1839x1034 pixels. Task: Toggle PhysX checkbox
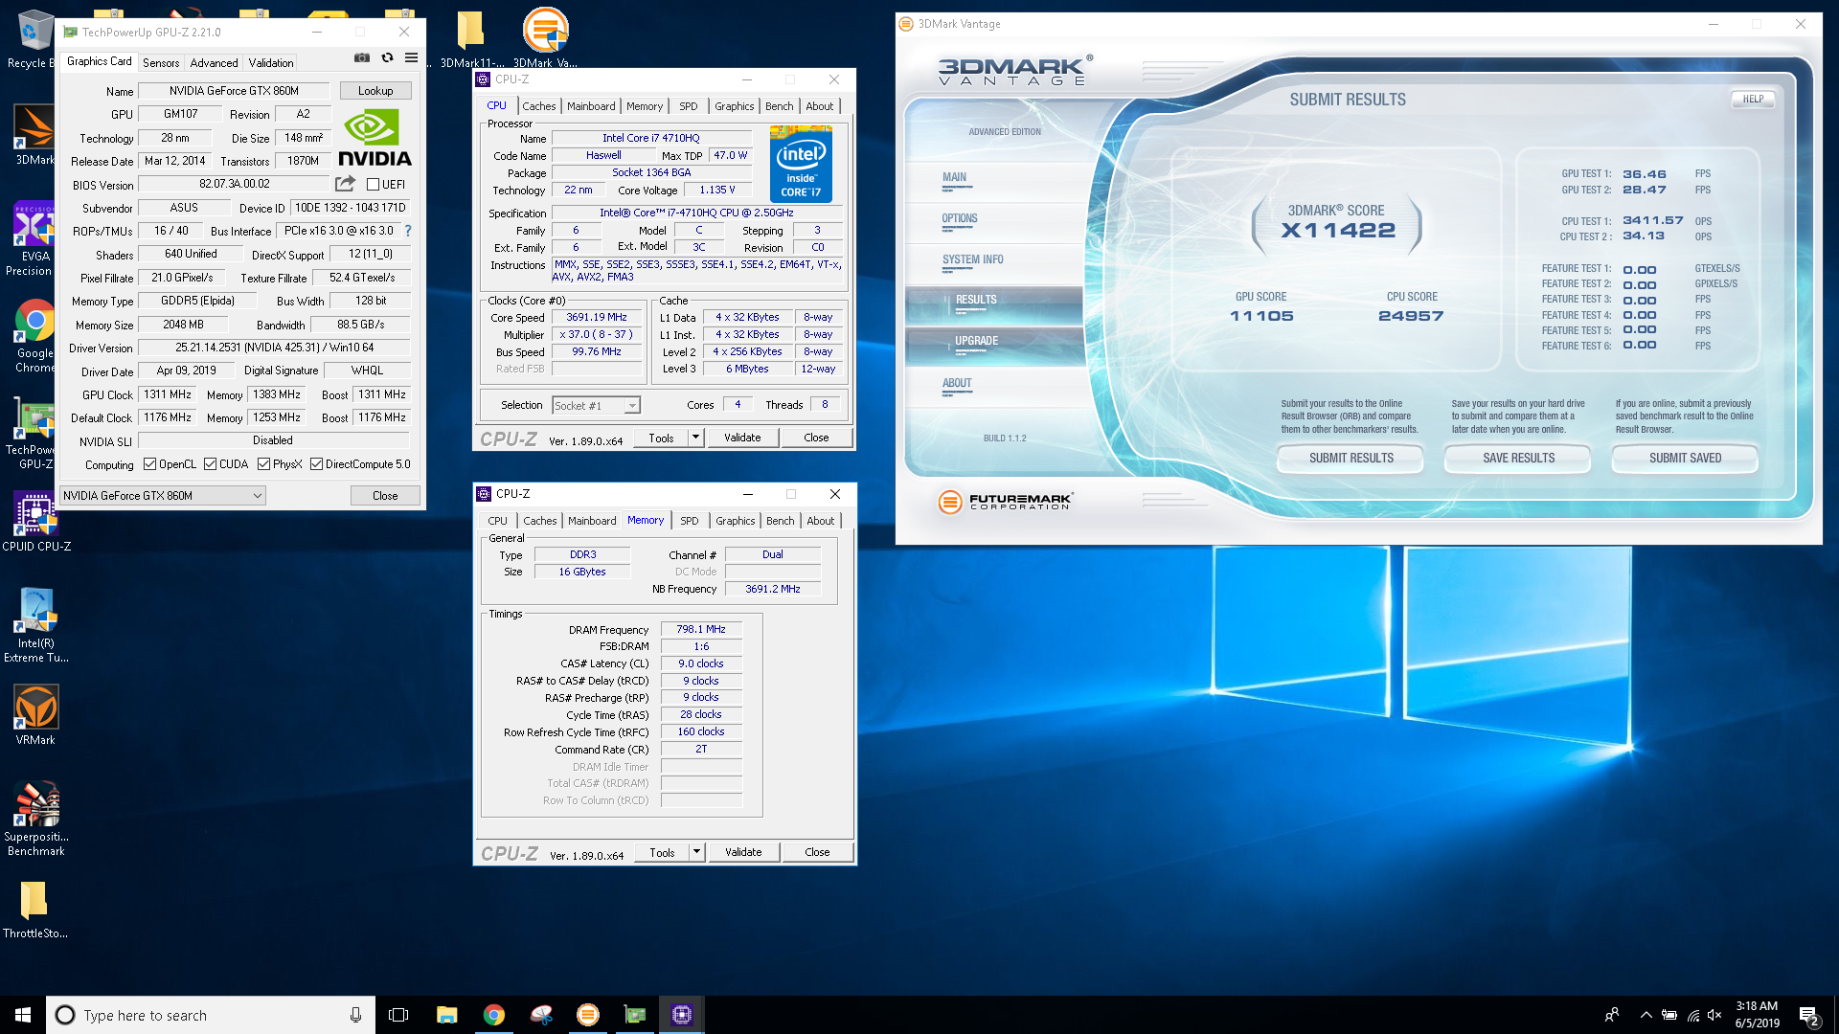coord(263,464)
